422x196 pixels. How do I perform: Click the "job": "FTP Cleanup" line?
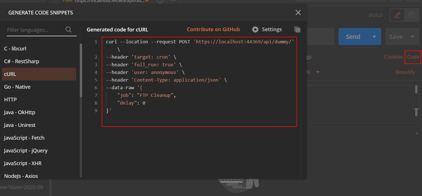pyautogui.click(x=147, y=95)
